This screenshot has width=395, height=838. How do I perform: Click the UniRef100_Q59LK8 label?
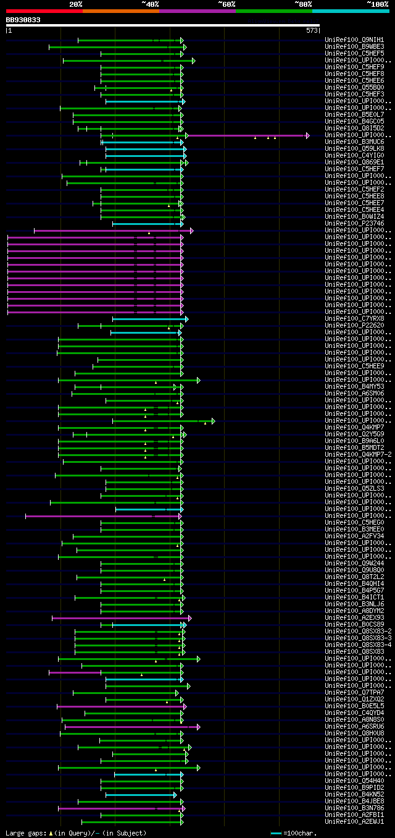pos(353,149)
